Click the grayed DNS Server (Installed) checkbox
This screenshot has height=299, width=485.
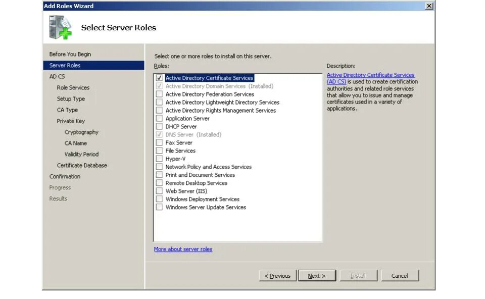point(159,134)
